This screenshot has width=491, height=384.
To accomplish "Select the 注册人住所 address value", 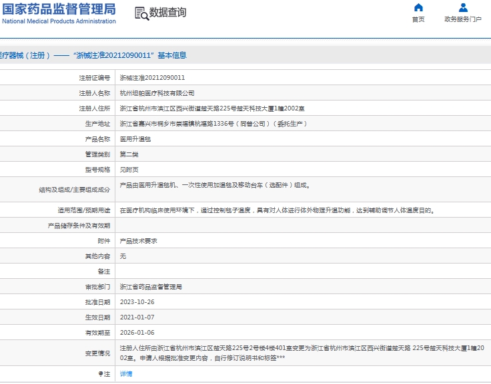I will coord(212,108).
